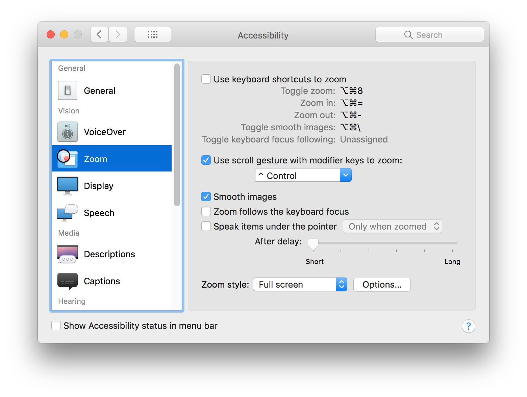This screenshot has width=527, height=397.
Task: Enable Use keyboard shortcuts to zoom
Action: [x=206, y=79]
